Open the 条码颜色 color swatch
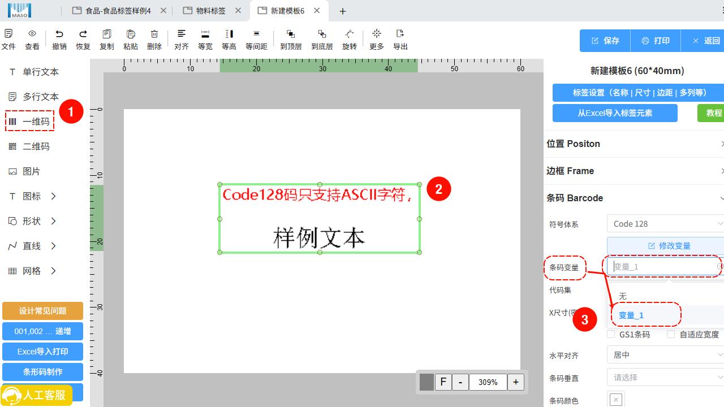The image size is (724, 407). tap(616, 400)
